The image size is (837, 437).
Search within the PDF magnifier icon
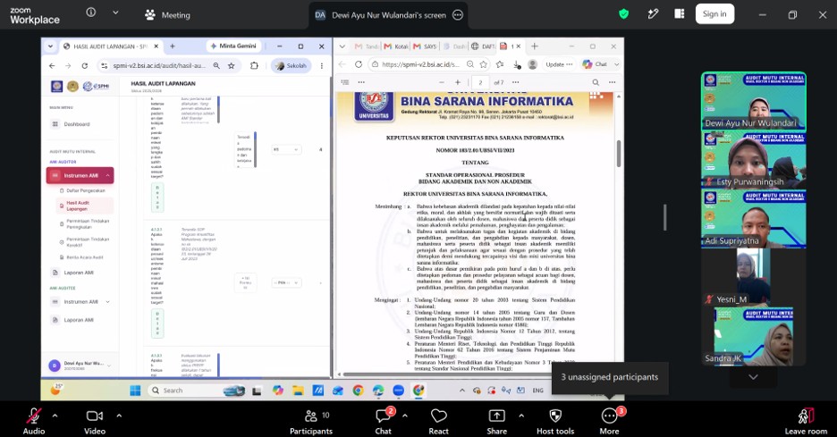(596, 82)
